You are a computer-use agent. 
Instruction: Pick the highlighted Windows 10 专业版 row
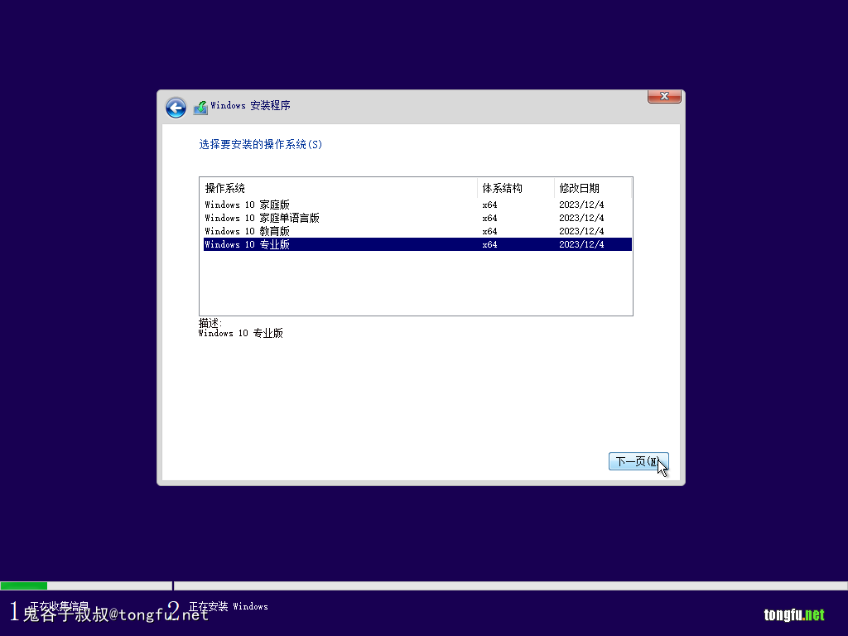[248, 244]
